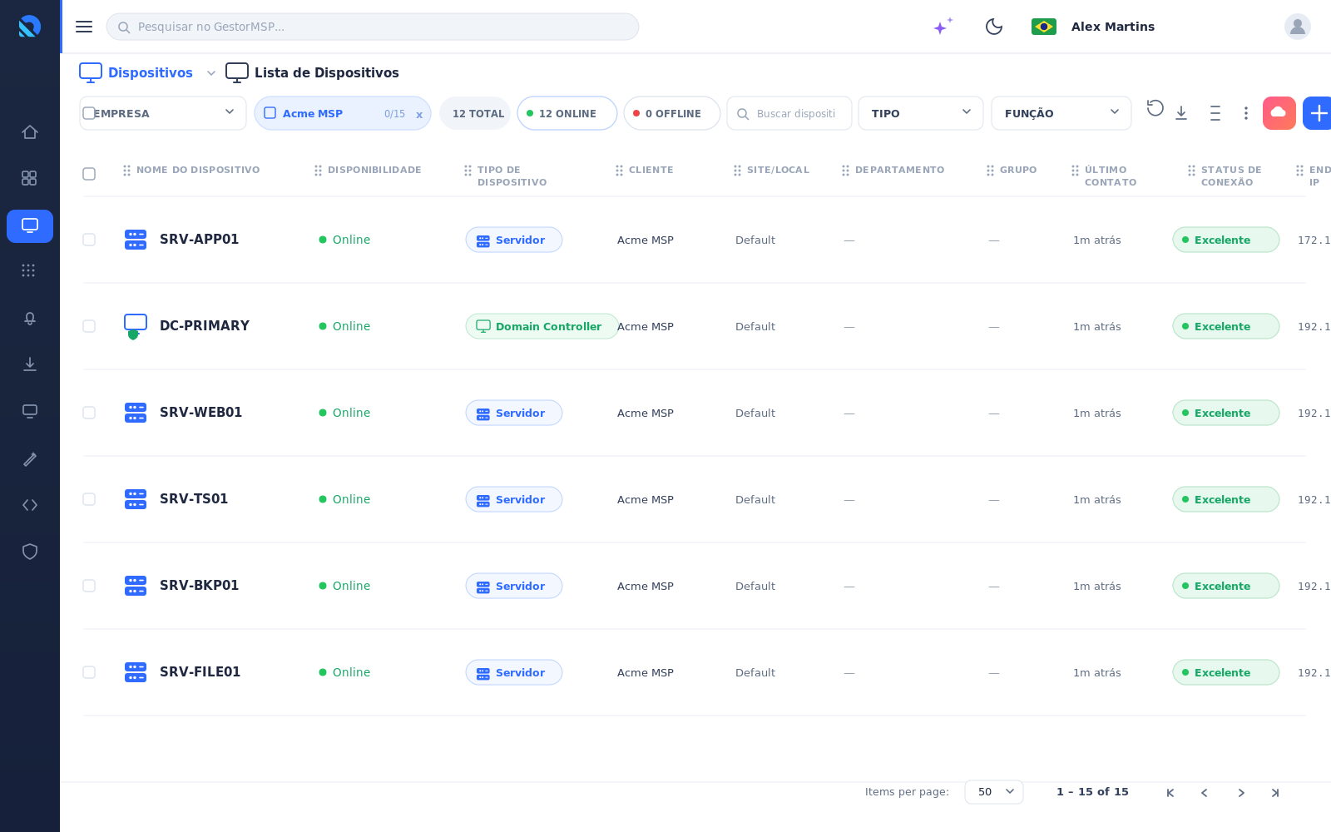The height and width of the screenshot is (832, 1331).
Task: Click the SRV-APP01 server icon
Action: click(x=136, y=240)
